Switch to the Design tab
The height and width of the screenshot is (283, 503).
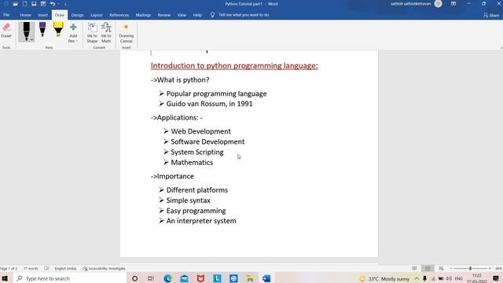coord(77,15)
